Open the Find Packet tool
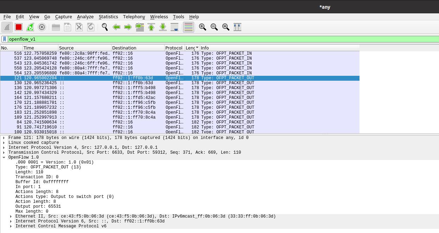 click(105, 27)
